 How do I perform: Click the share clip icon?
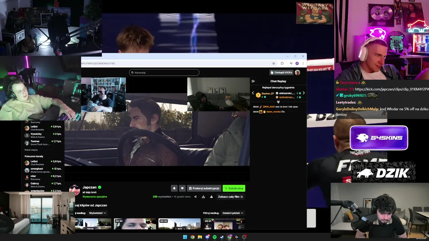tap(195, 197)
